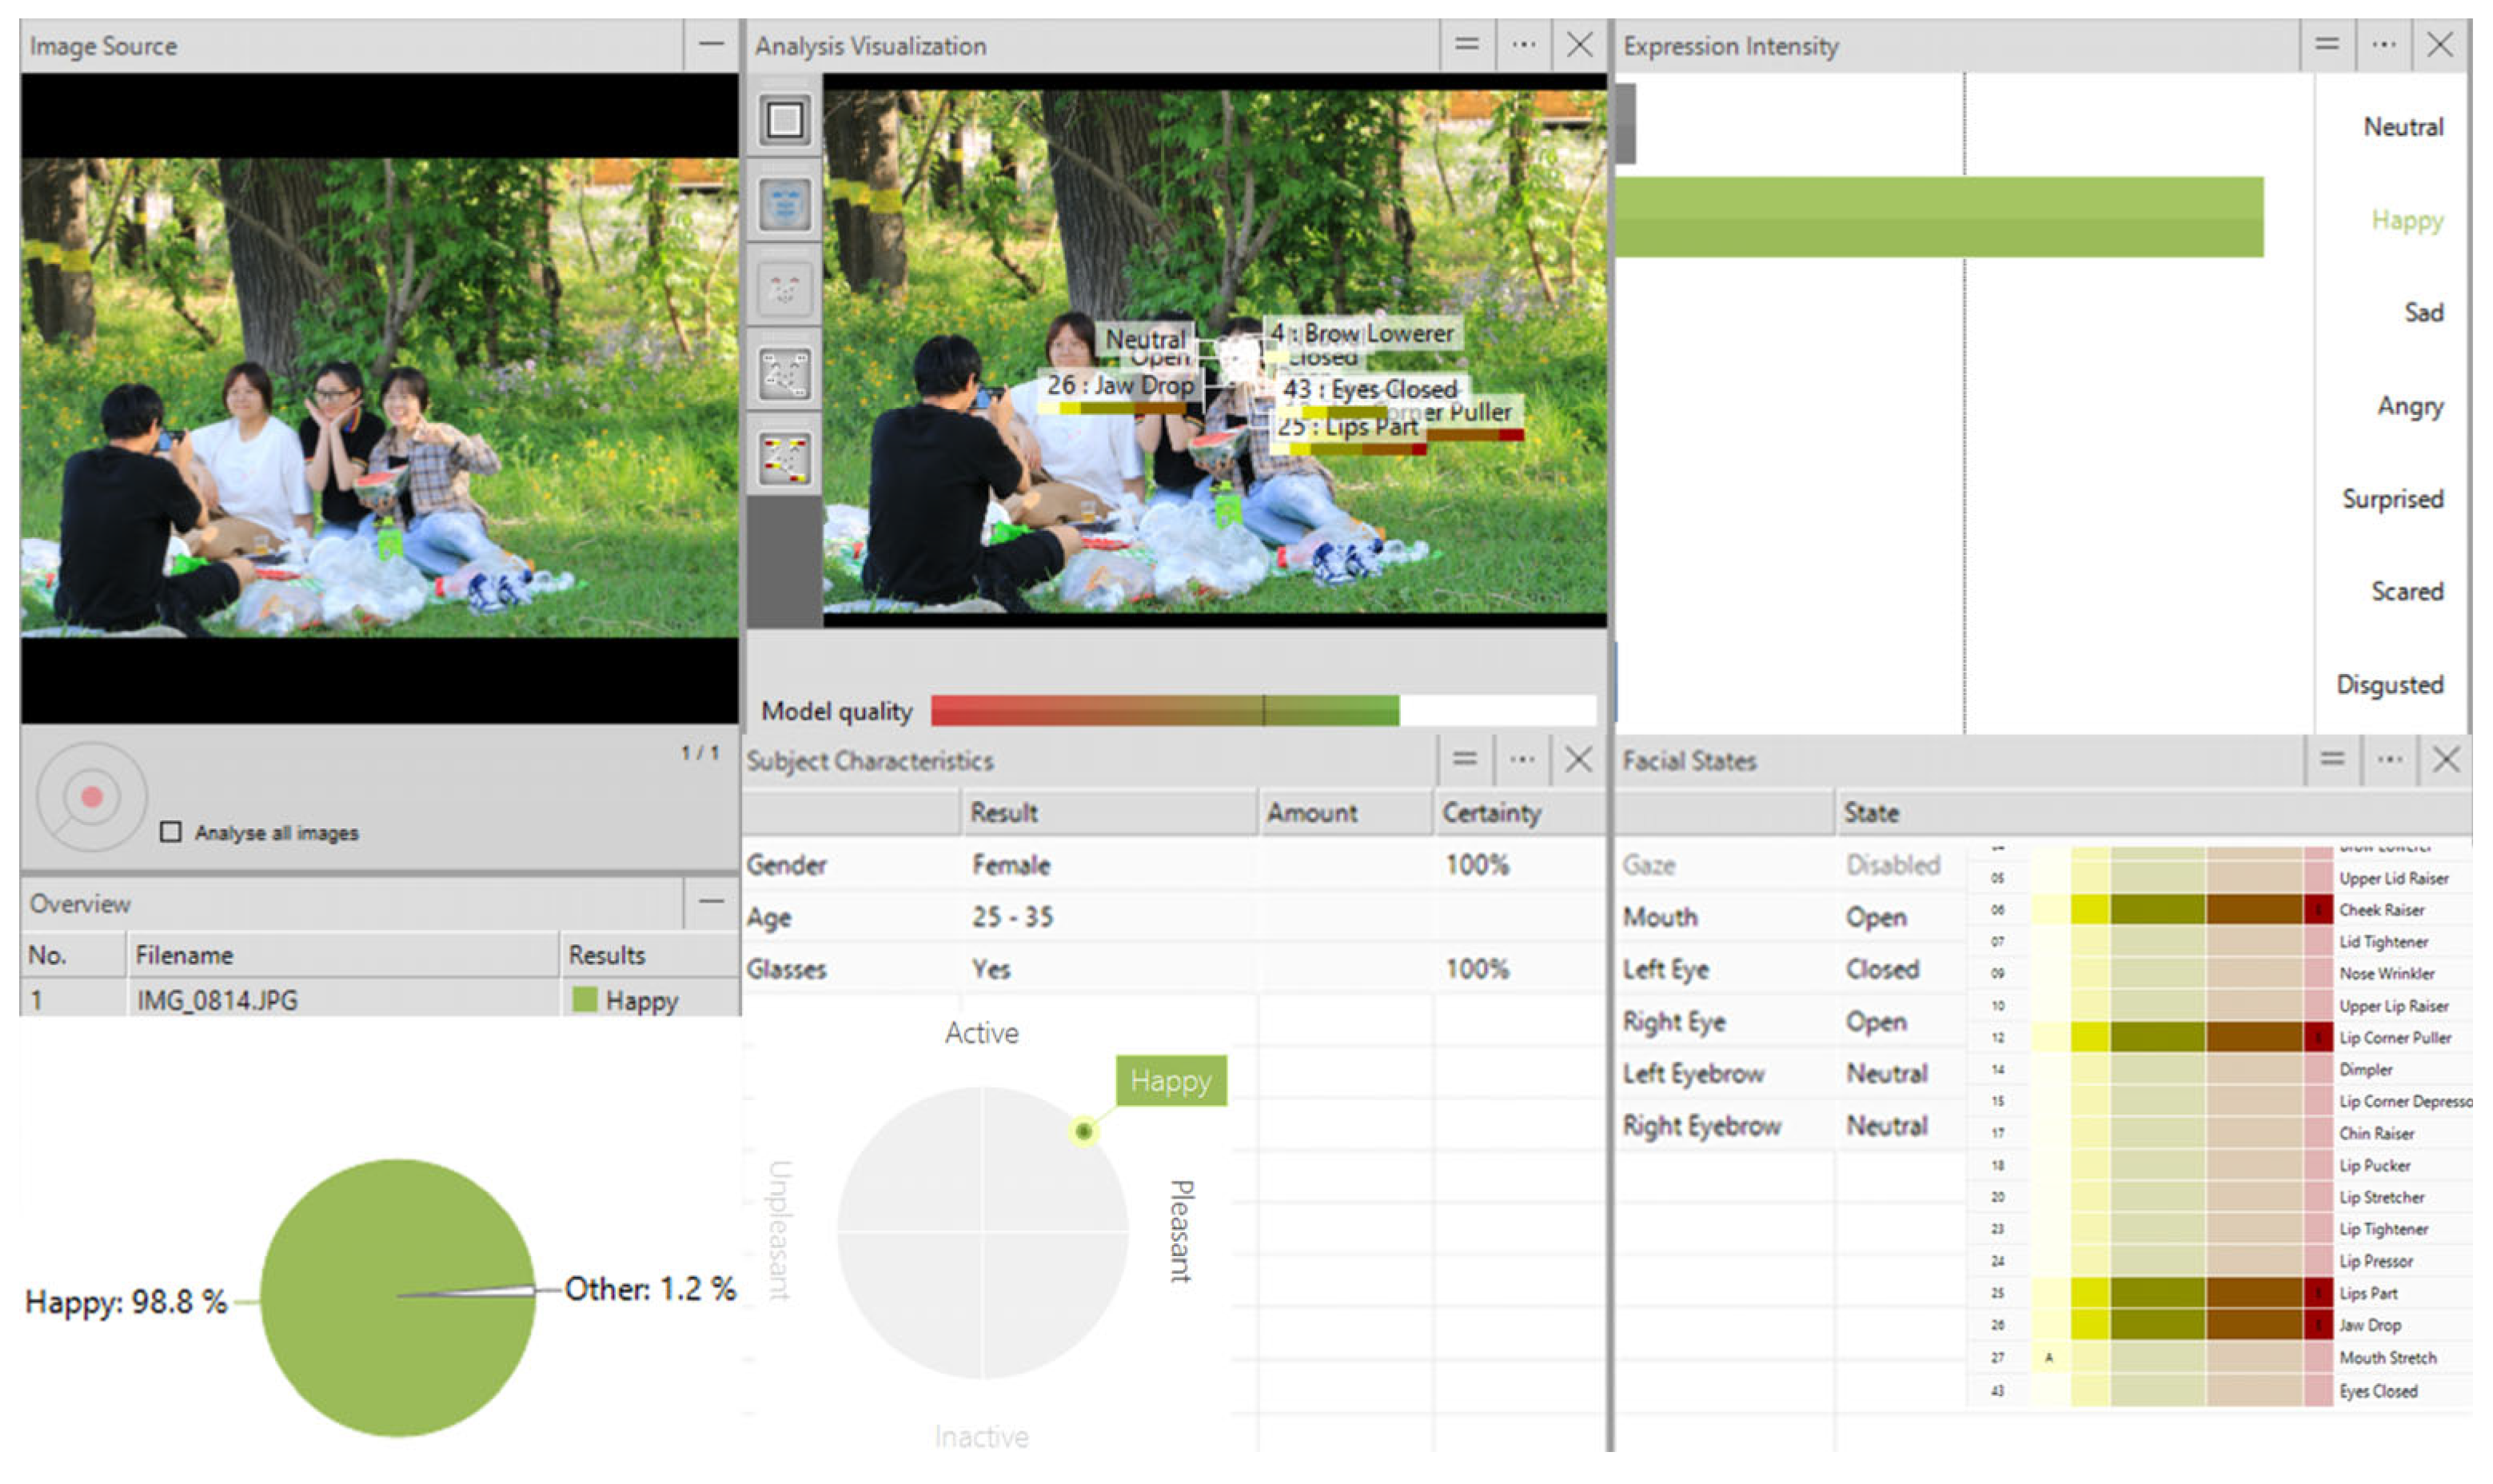The image size is (2493, 1484).
Task: Enable the Analyse all images checkbox
Action: click(171, 832)
